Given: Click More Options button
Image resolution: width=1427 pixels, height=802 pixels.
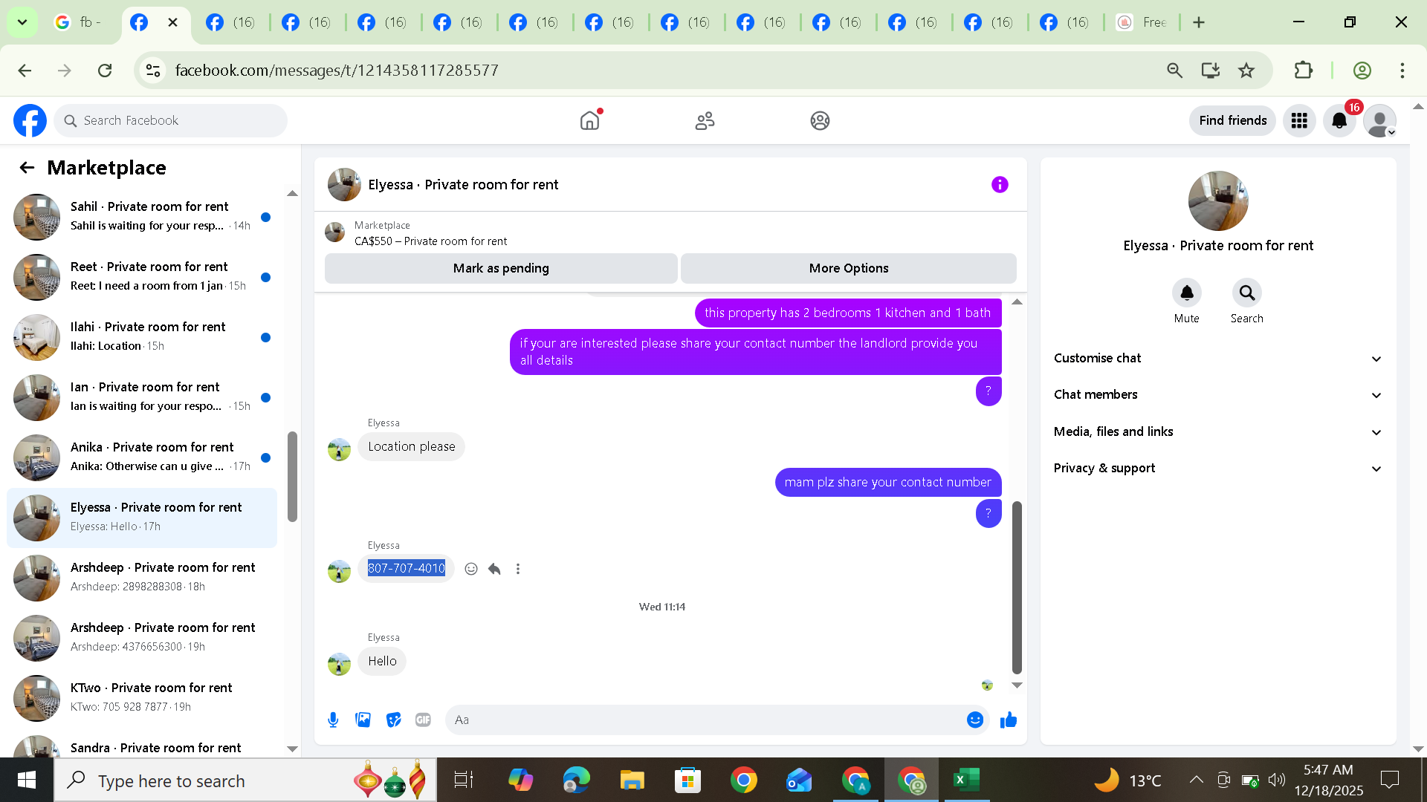Looking at the screenshot, I should click(x=849, y=268).
